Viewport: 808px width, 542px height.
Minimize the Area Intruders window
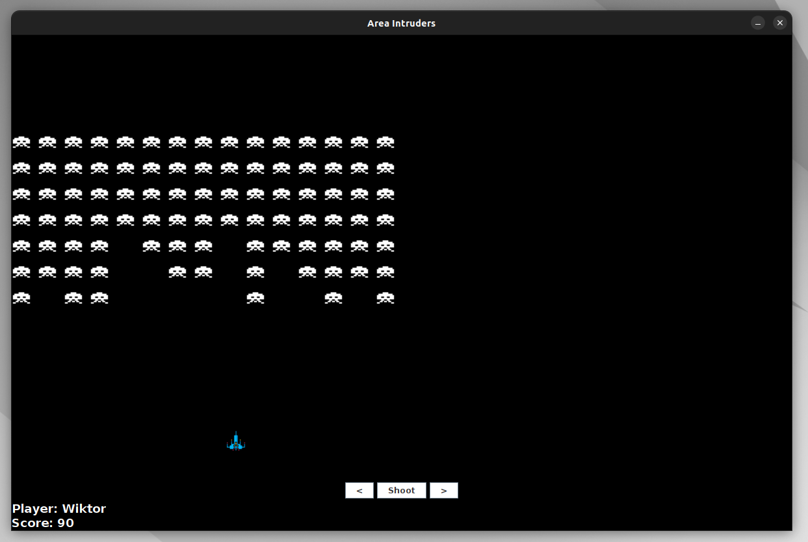coord(758,23)
